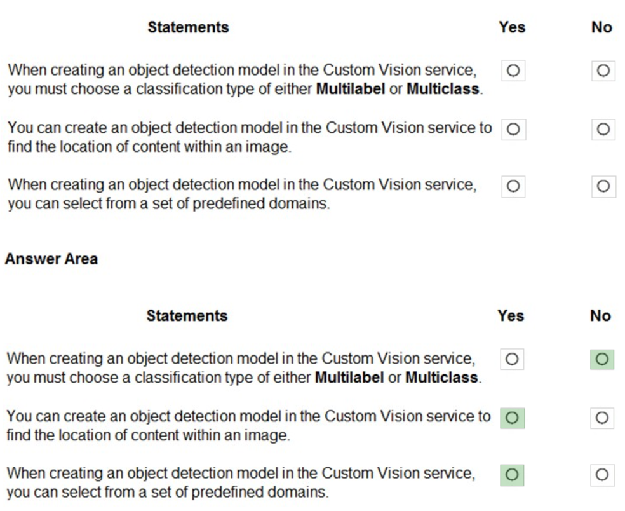Choose No for image location statement, top section
This screenshot has width=625, height=511.
603,130
